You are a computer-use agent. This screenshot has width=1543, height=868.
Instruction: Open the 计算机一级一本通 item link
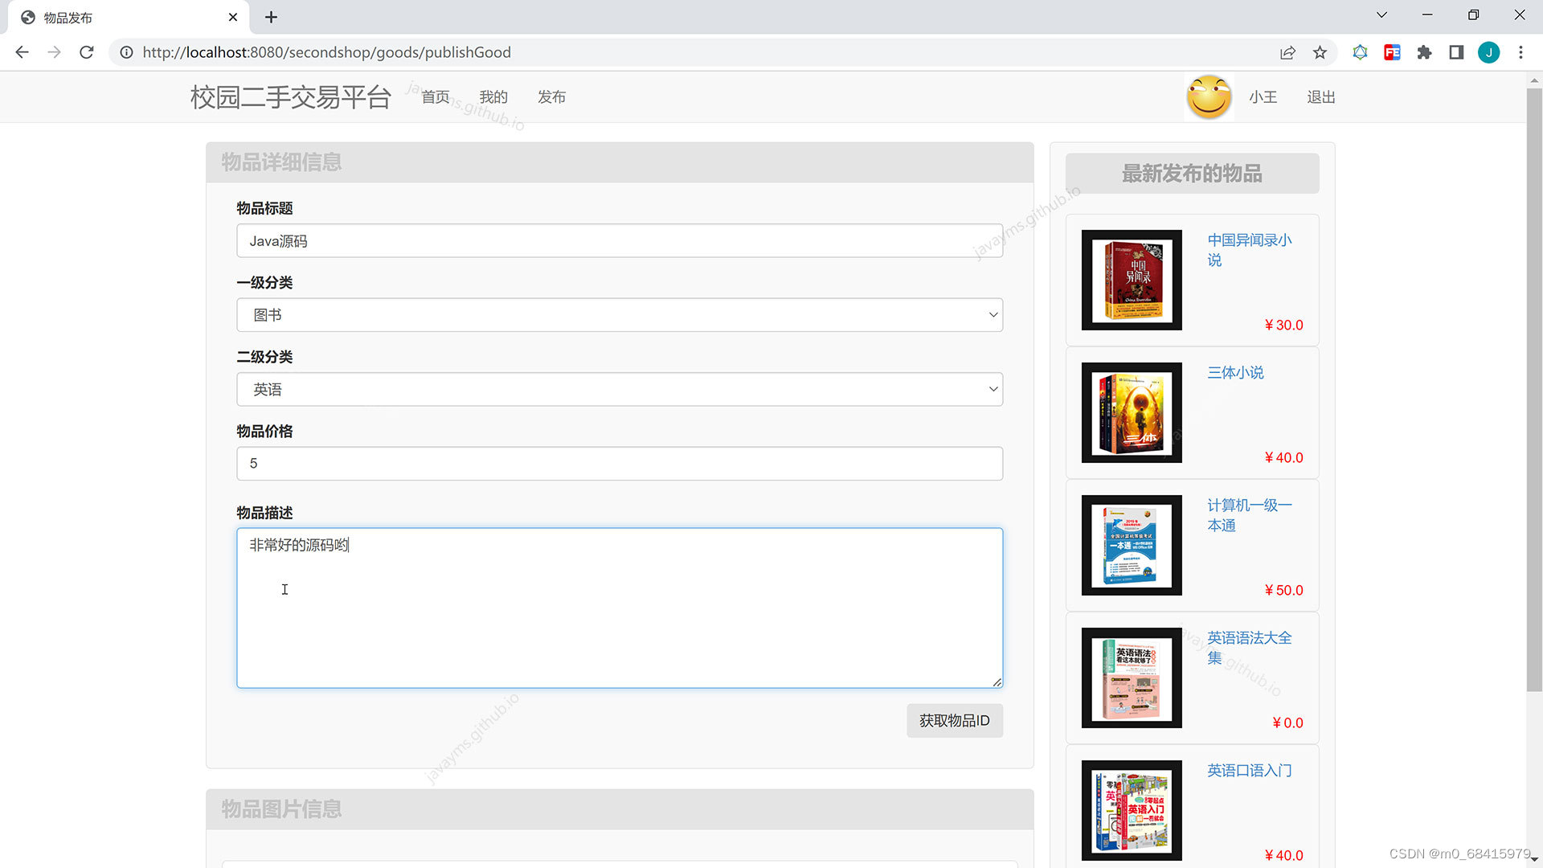[x=1249, y=515]
